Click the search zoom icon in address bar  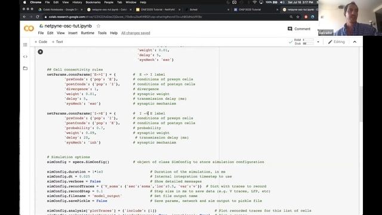(291, 17)
